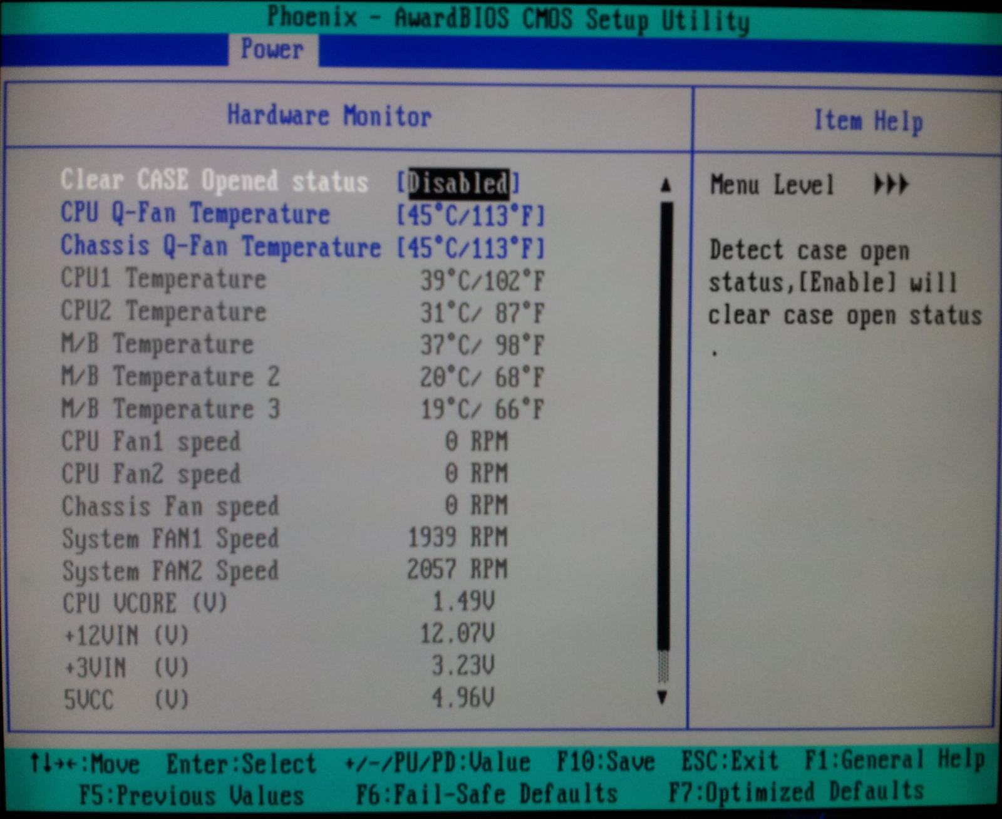Select the Clear CASE Opened status label
The width and height of the screenshot is (1002, 819).
214,181
